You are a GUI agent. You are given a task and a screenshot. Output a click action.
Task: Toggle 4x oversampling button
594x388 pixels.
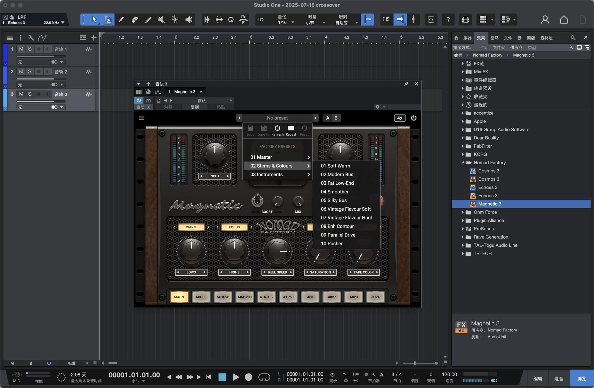click(x=400, y=118)
